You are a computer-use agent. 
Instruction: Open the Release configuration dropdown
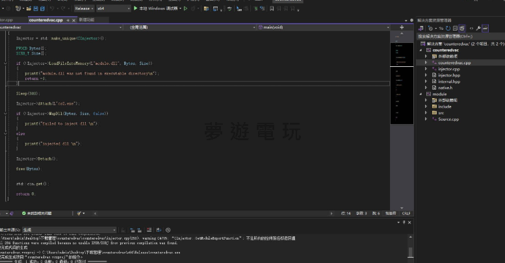(x=83, y=8)
